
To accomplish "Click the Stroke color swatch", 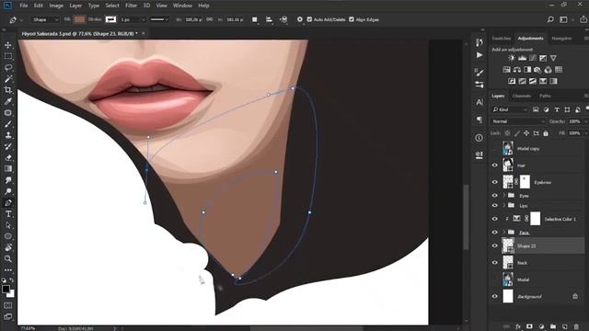I will click(x=110, y=19).
